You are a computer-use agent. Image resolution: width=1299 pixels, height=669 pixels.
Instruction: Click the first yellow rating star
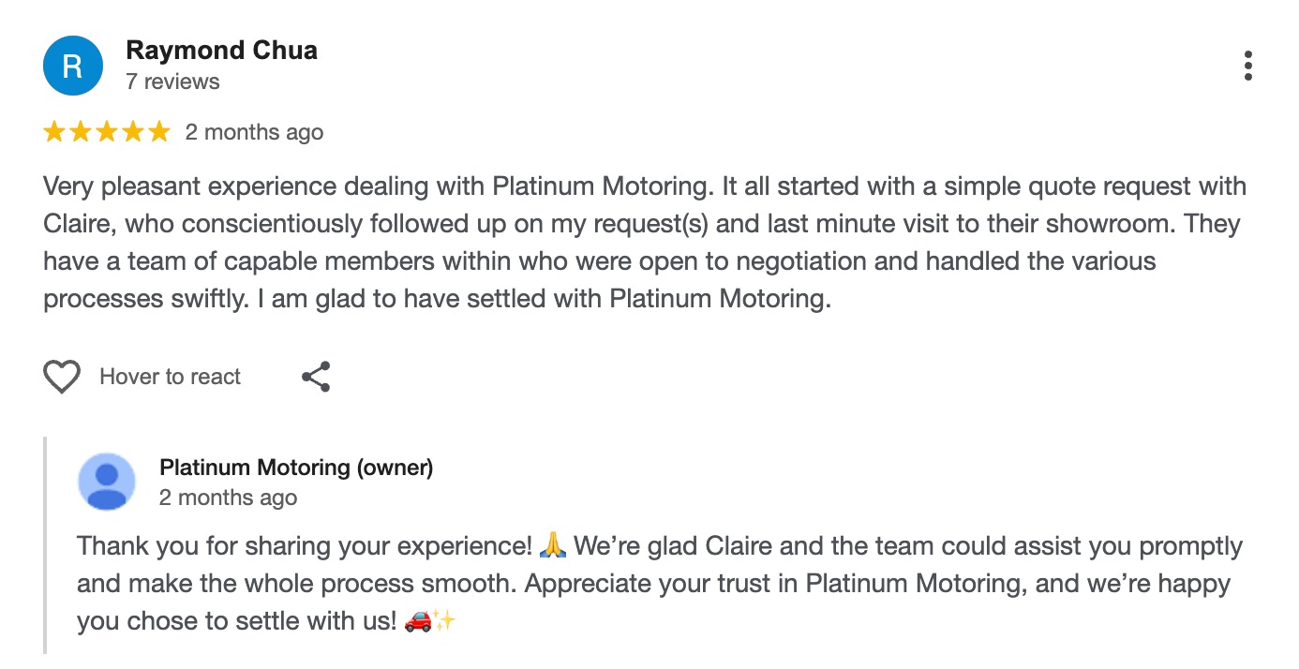tap(54, 132)
